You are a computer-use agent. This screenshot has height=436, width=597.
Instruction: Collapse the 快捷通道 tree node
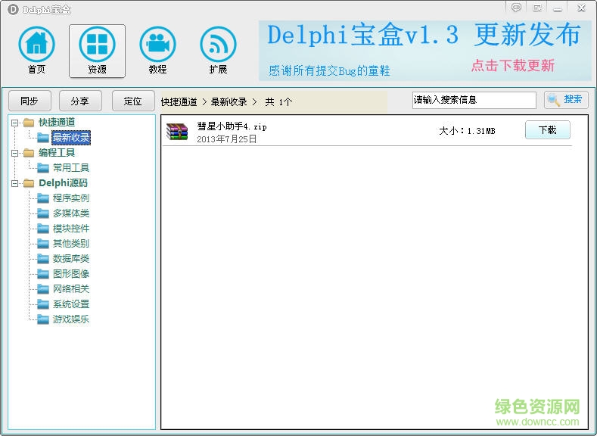click(x=14, y=123)
